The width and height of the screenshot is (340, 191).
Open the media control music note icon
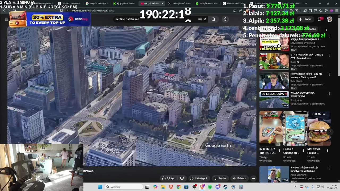click(305, 11)
